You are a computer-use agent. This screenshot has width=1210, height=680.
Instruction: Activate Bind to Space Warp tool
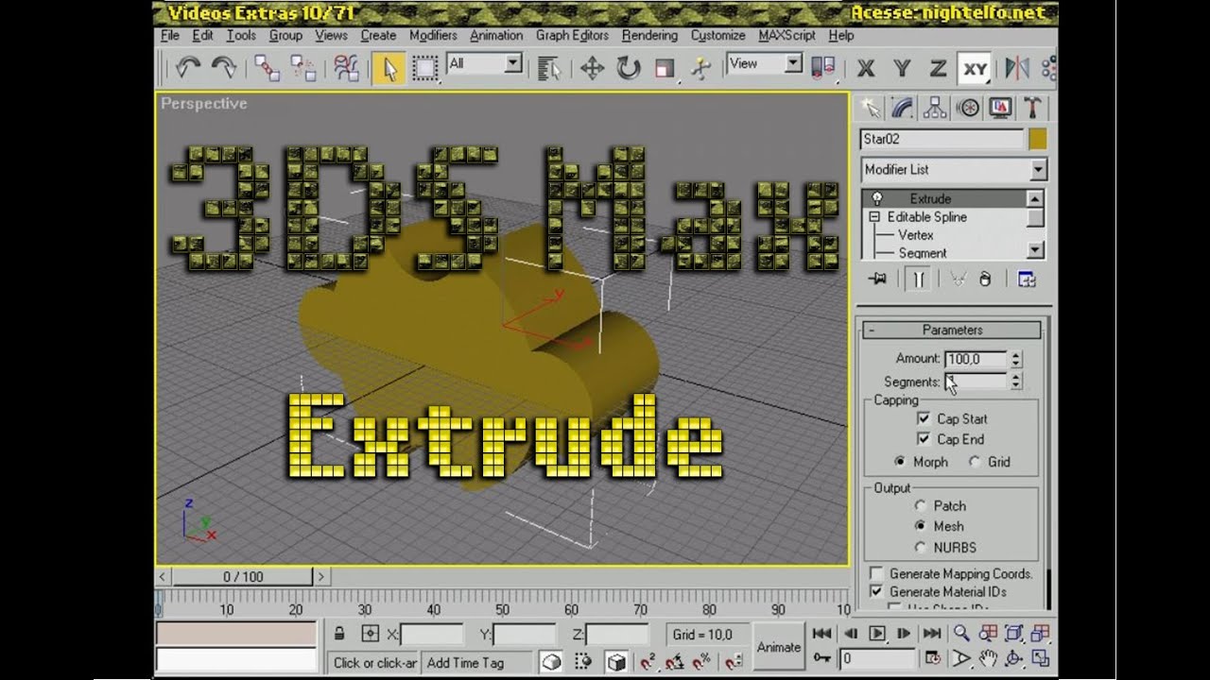click(346, 67)
